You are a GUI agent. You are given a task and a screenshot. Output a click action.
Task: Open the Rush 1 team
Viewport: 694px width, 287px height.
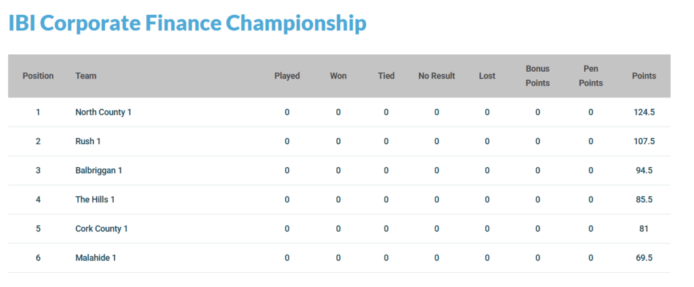point(88,141)
